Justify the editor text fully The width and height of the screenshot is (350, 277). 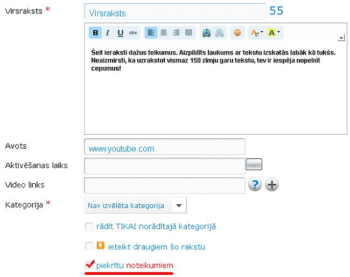pyautogui.click(x=189, y=33)
